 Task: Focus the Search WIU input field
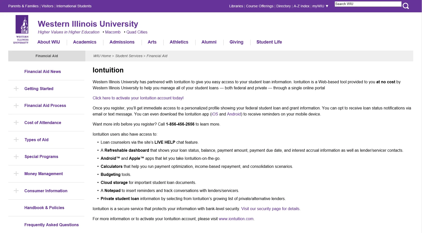(368, 4)
